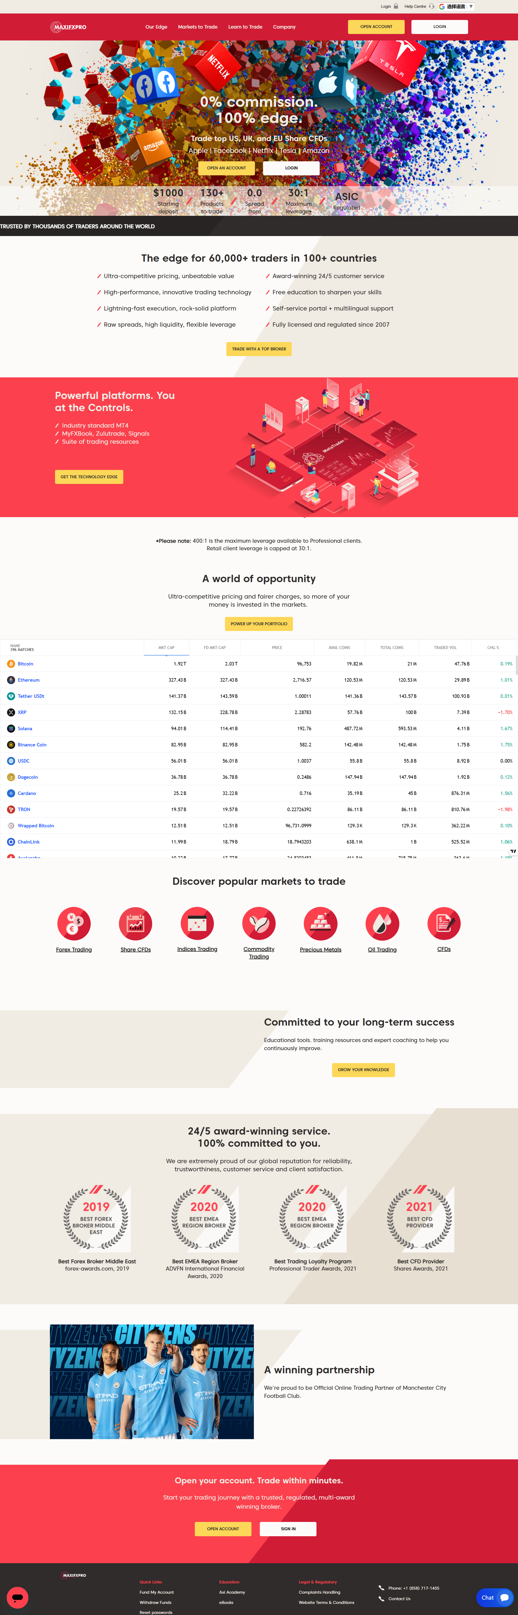Click the Dogecoin coin icon

coord(11,777)
